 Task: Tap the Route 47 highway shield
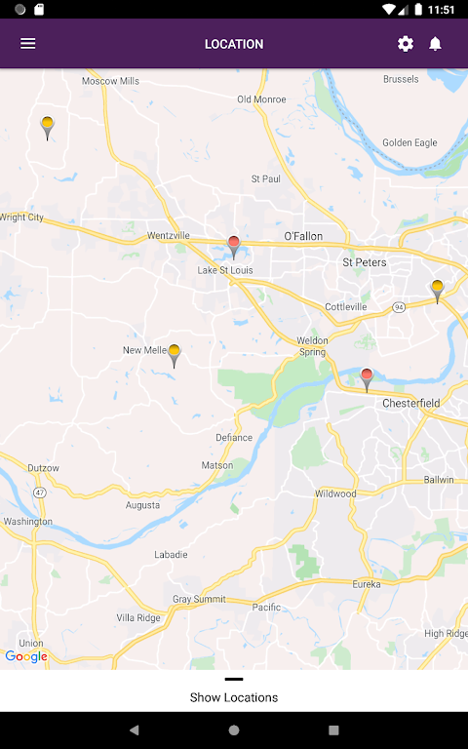(x=40, y=492)
